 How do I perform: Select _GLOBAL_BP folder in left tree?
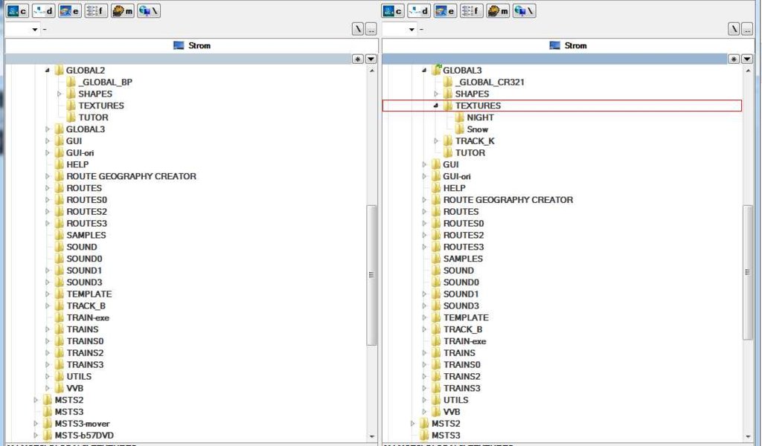pyautogui.click(x=105, y=82)
